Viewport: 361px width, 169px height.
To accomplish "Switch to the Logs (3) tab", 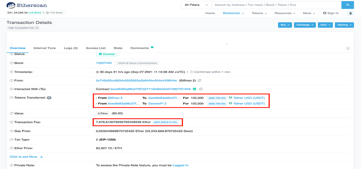I will tap(71, 48).
